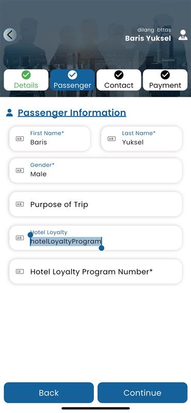The width and height of the screenshot is (191, 413).
Task: Click the person icon beside Passenger Information
Action: (x=9, y=113)
